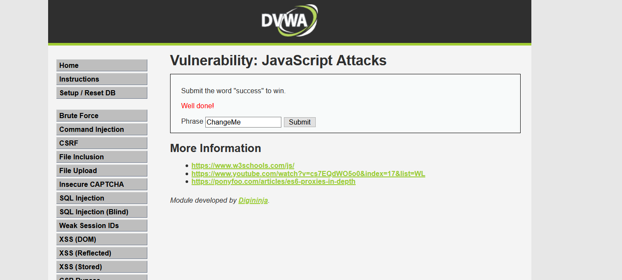Open the Home menu item

pos(101,65)
